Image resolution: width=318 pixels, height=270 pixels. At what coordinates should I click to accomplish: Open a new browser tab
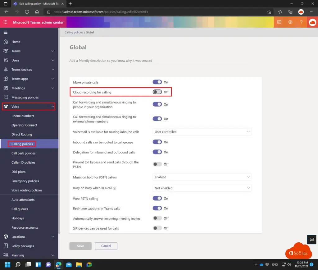pyautogui.click(x=70, y=4)
